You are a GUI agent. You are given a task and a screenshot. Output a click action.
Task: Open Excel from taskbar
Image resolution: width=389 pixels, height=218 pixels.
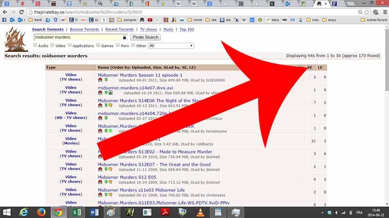[x=76, y=213]
